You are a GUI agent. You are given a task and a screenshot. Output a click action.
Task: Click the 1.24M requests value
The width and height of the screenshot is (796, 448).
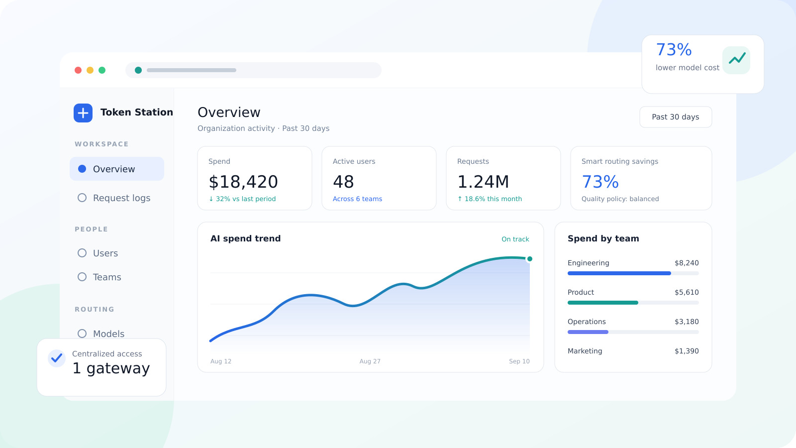click(x=483, y=182)
